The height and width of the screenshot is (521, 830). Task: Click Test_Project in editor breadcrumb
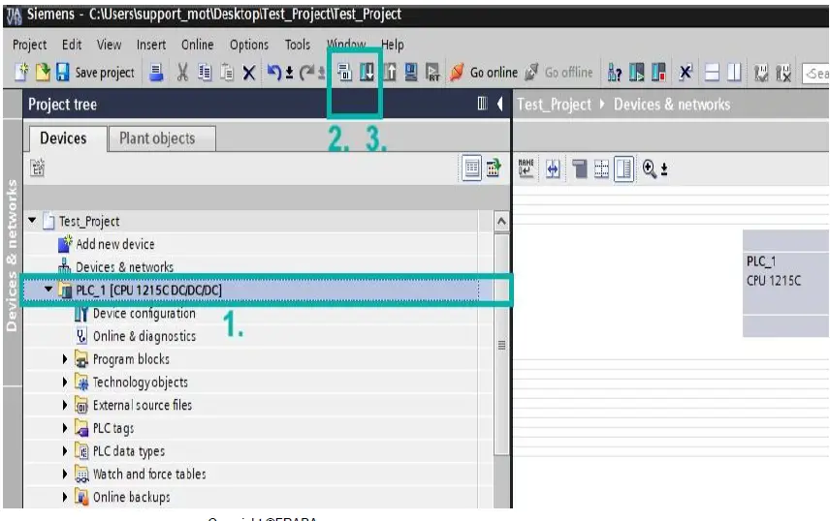tap(554, 105)
